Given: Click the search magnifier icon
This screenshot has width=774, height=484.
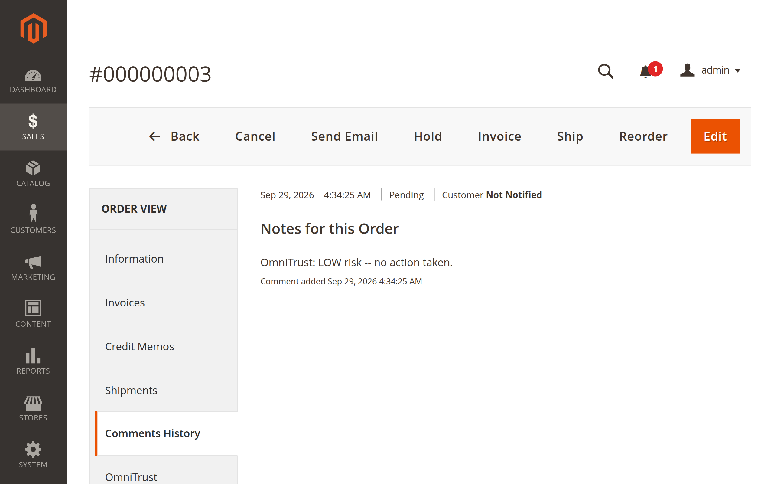Looking at the screenshot, I should pos(606,71).
